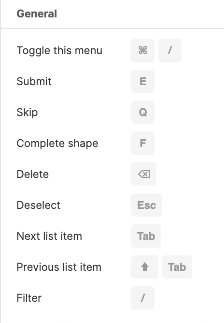Click the Delete shortcut label
This screenshot has width=224, height=323.
pyautogui.click(x=33, y=174)
